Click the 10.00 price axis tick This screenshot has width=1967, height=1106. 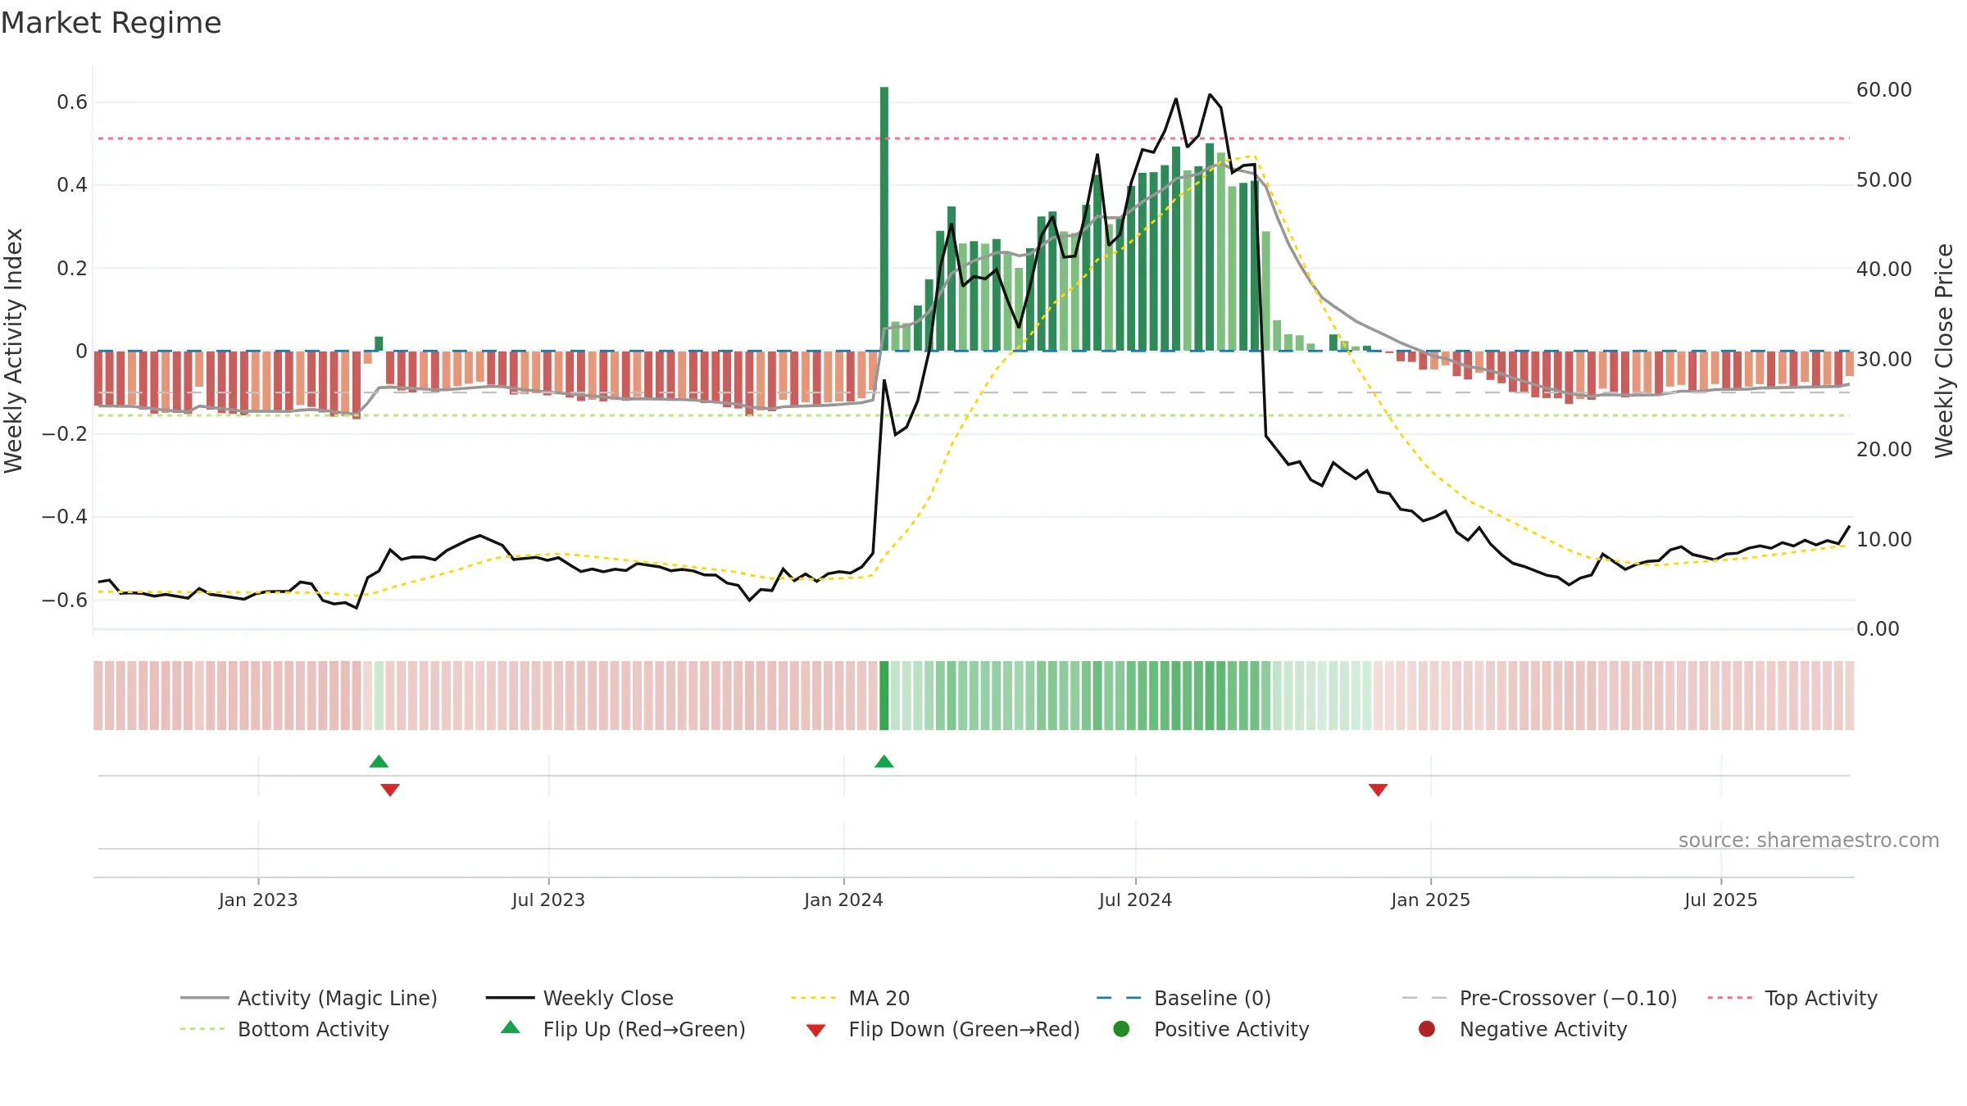click(1883, 540)
